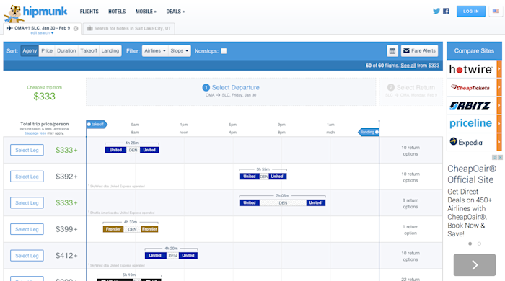Open the Facebook icon in header
This screenshot has height=281, width=505.
(x=446, y=12)
